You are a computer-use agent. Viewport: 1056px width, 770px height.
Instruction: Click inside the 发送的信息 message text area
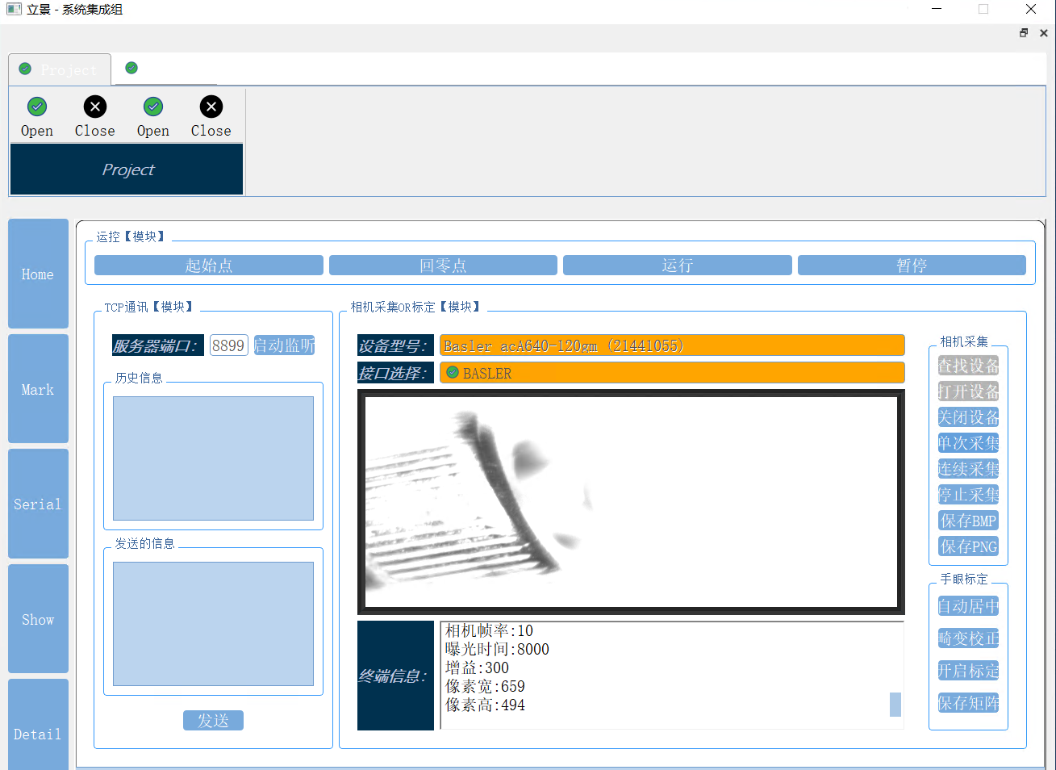(213, 624)
